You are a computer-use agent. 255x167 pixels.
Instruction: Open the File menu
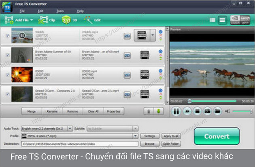(22, 11)
